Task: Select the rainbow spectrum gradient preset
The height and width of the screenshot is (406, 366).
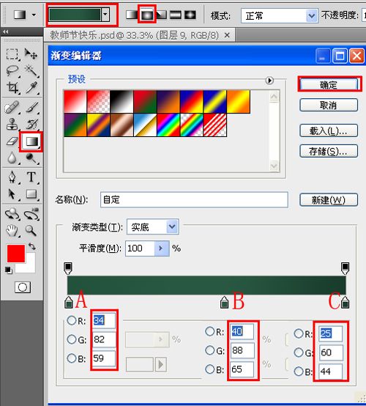Action: coord(168,125)
